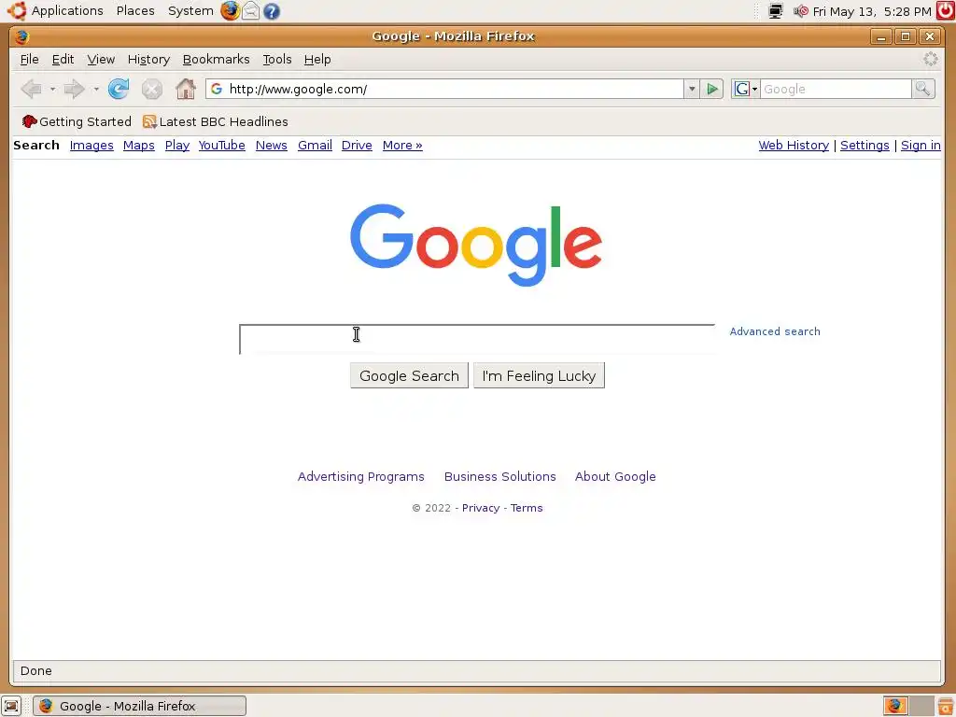Open the Play link
This screenshot has height=717, width=956.
pyautogui.click(x=176, y=145)
